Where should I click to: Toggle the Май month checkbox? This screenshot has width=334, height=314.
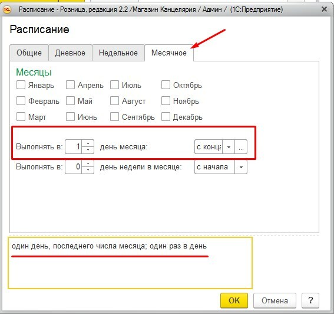[x=70, y=101]
